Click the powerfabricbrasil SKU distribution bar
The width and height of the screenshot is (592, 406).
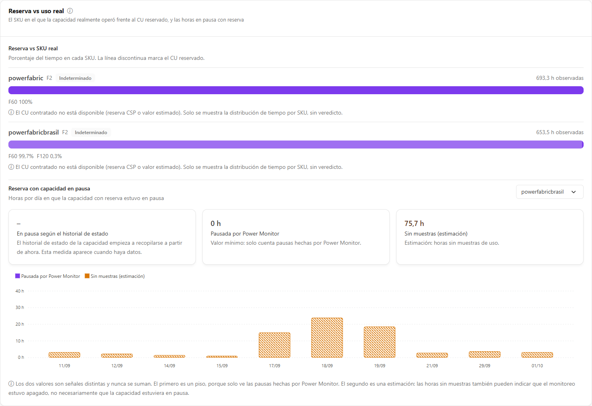coord(296,145)
